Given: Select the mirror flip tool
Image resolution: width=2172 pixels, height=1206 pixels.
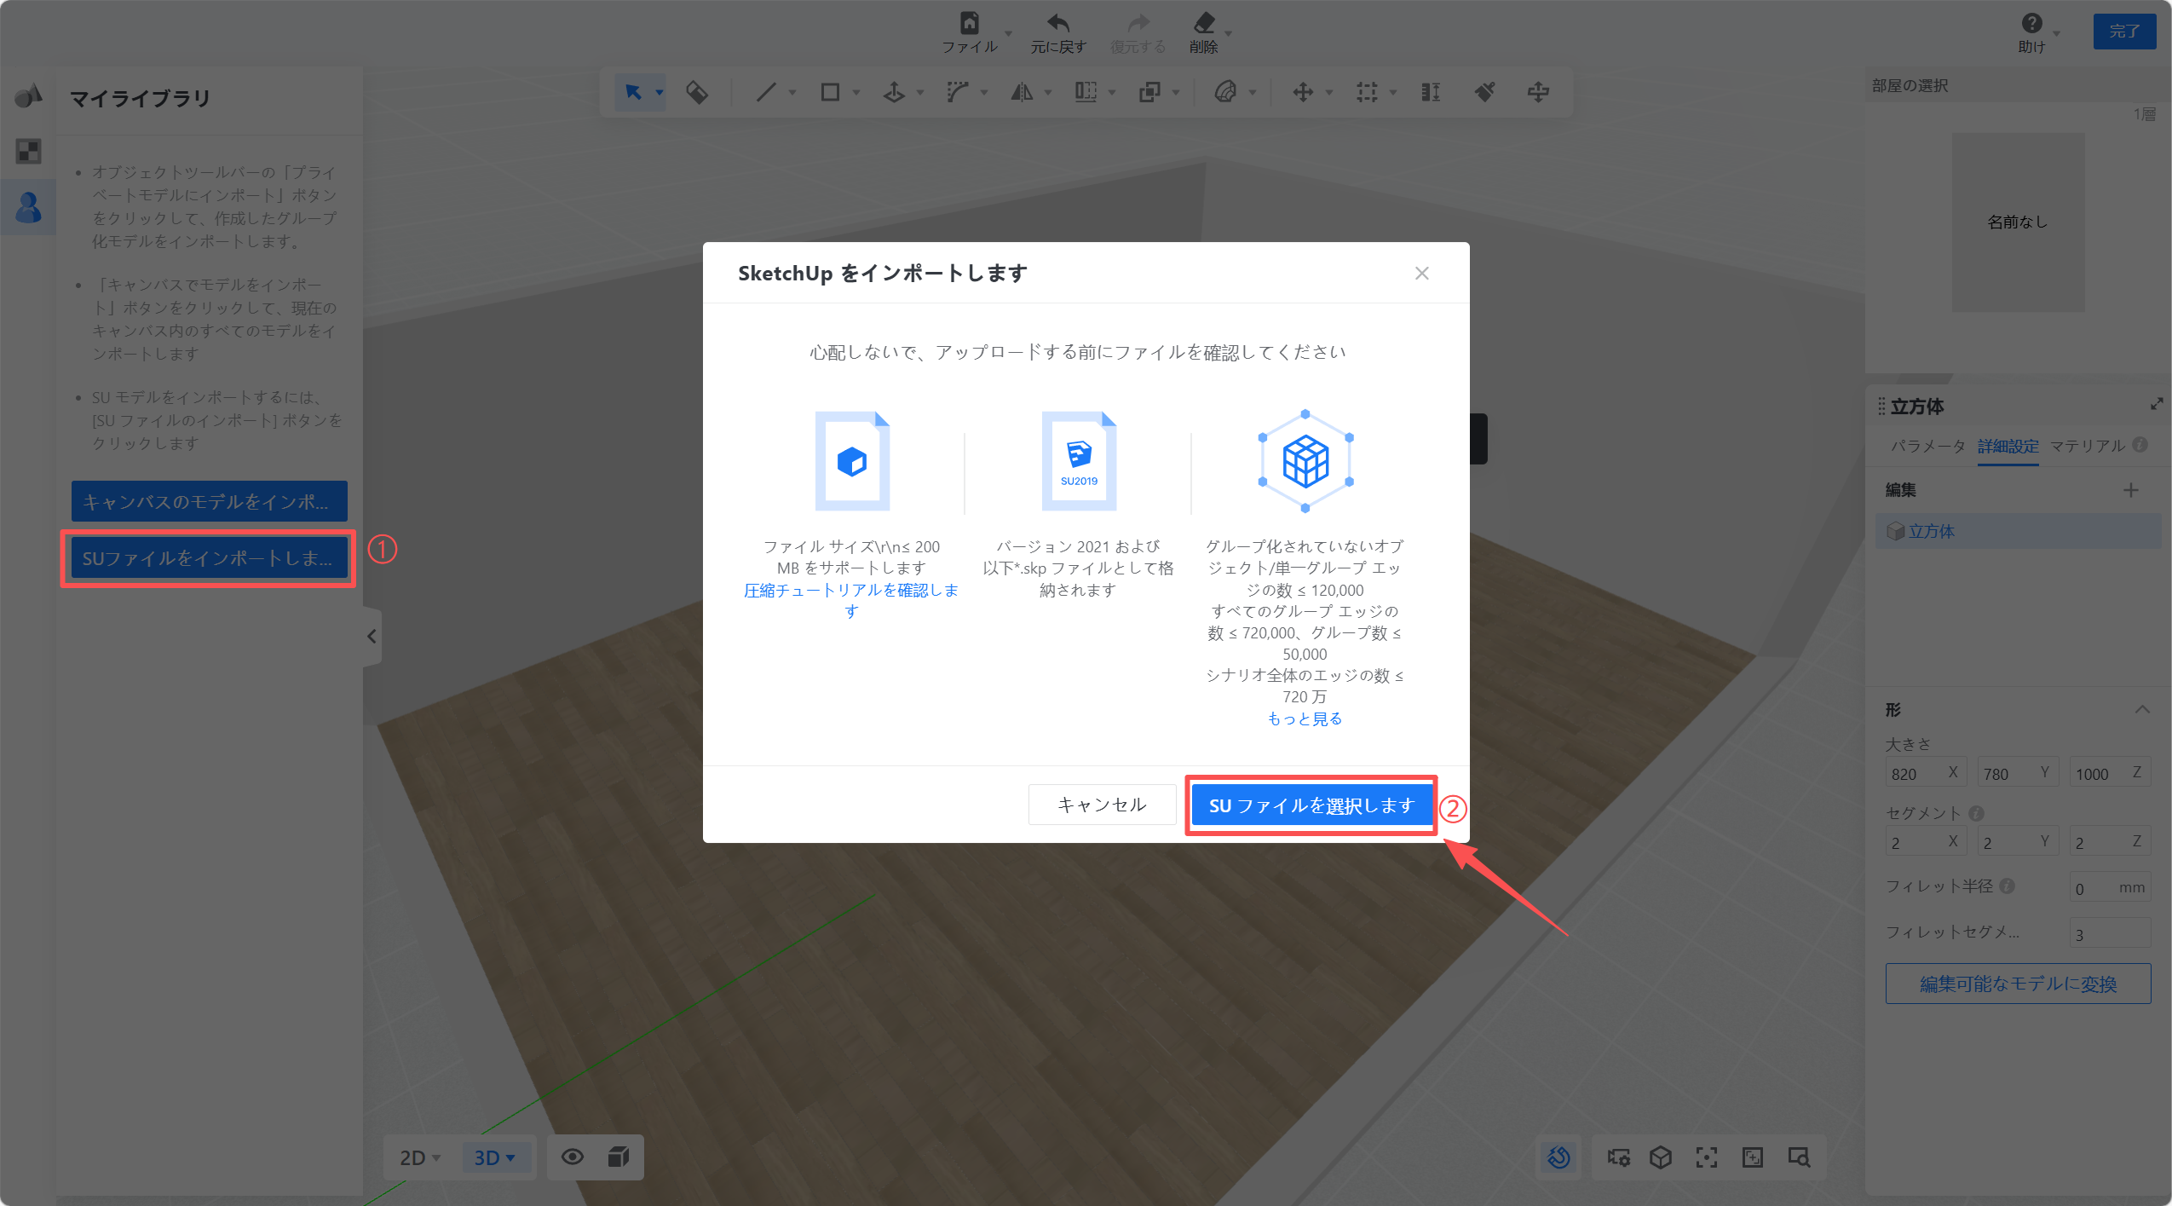Looking at the screenshot, I should pyautogui.click(x=1022, y=92).
